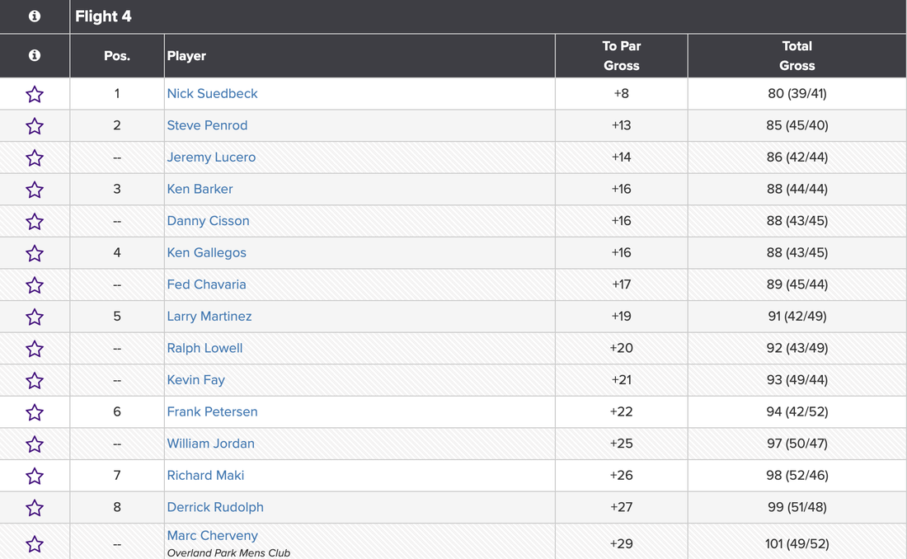Star Jeremy Lucero's row
907x559 pixels.
(x=35, y=157)
